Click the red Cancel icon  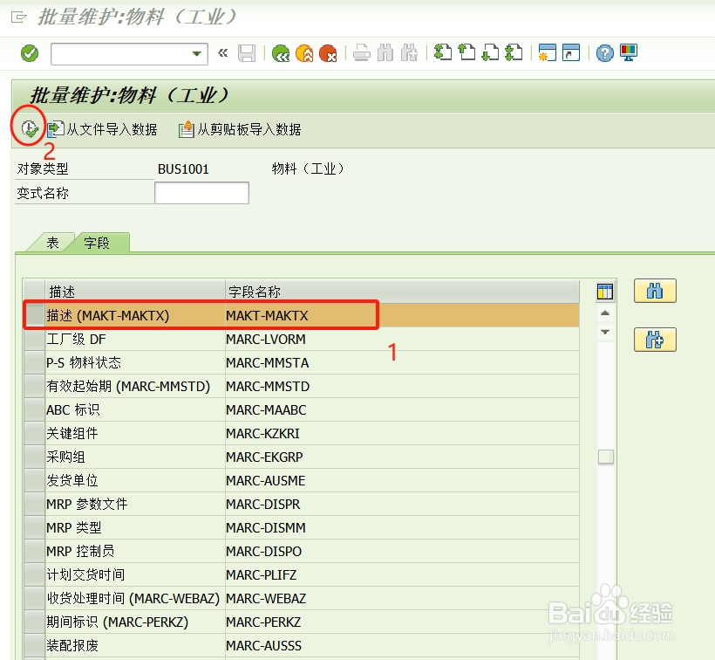point(330,53)
